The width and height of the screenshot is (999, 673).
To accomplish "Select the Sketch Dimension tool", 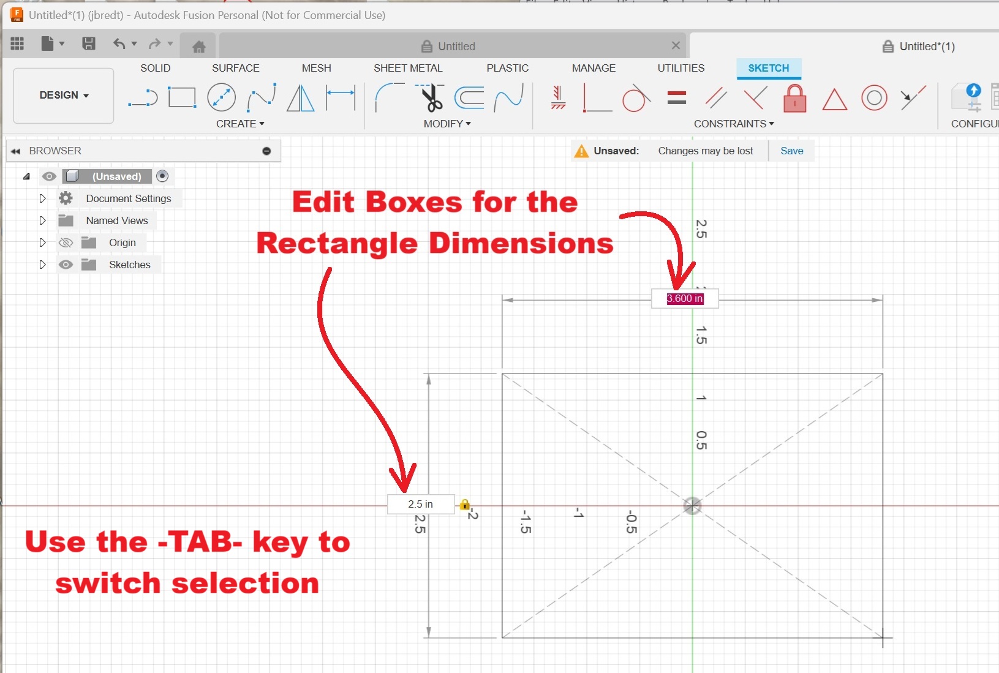I will [x=340, y=97].
